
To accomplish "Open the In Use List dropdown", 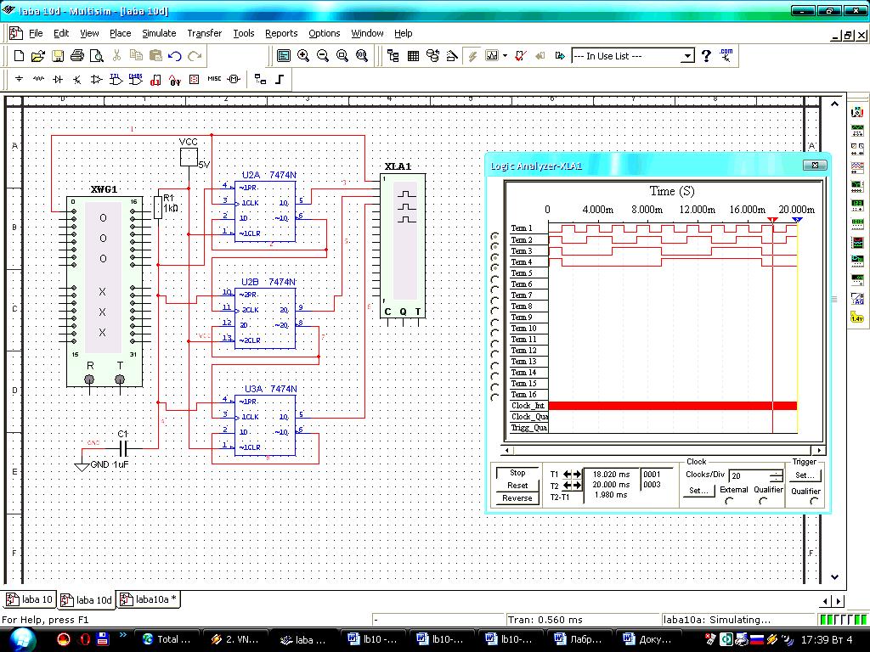I will [x=687, y=56].
